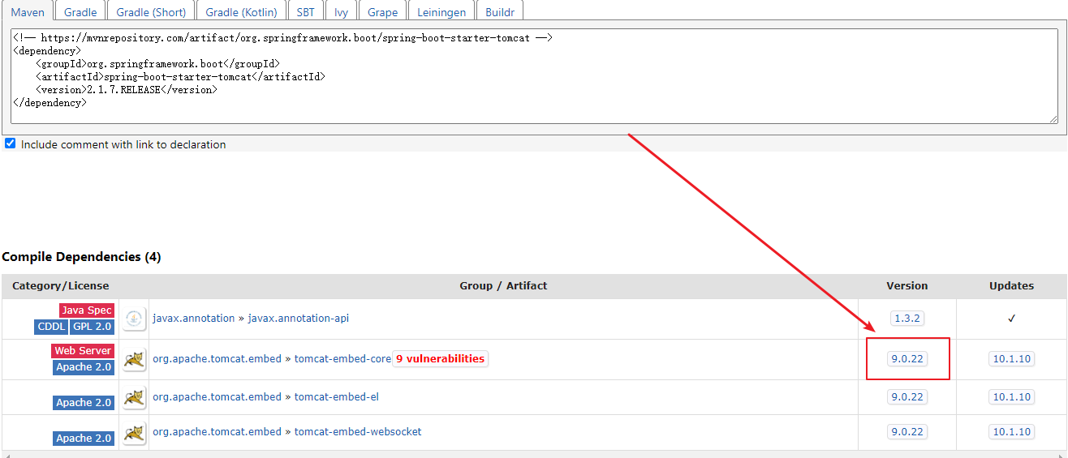Open the javax.annotation-api artifact link
The image size is (1068, 458).
click(298, 319)
